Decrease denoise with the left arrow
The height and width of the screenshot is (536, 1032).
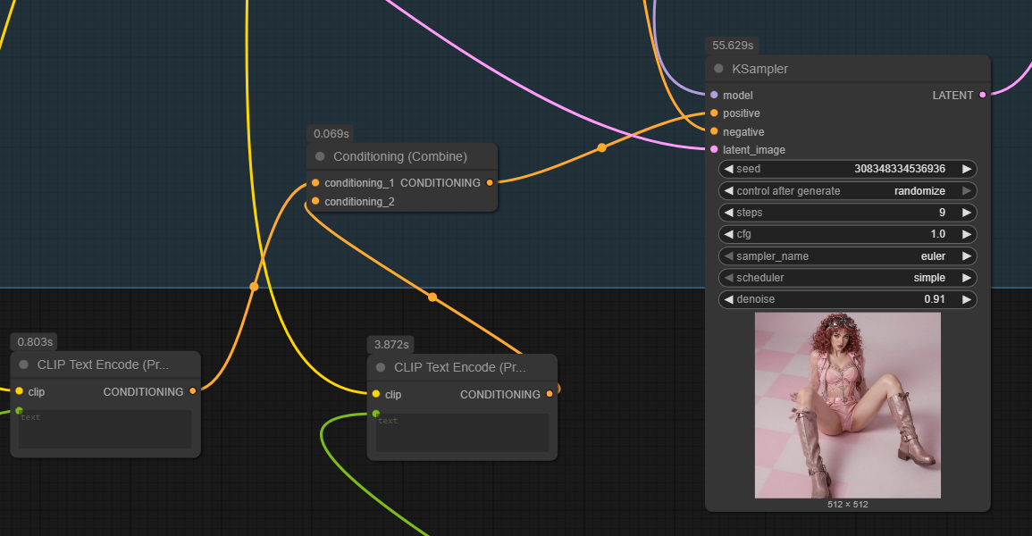pos(728,299)
